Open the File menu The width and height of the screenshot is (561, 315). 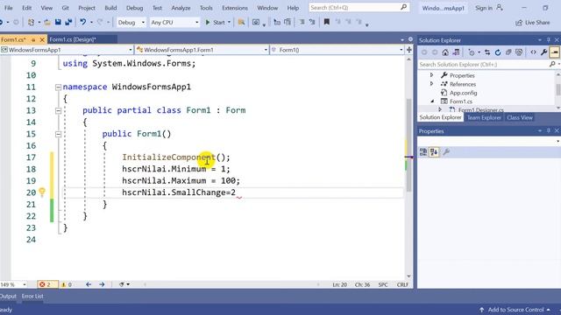8,8
